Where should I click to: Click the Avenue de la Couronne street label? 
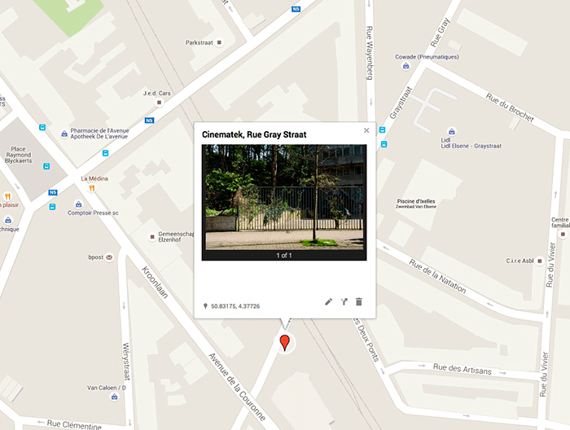237,387
